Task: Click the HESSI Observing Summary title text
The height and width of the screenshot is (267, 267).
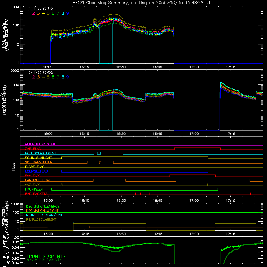Action: [x=141, y=3]
